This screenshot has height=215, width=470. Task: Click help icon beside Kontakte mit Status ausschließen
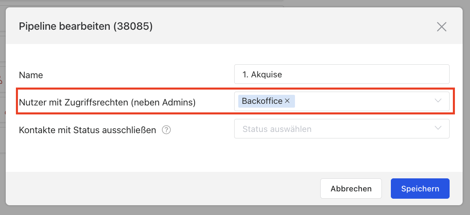[166, 130]
